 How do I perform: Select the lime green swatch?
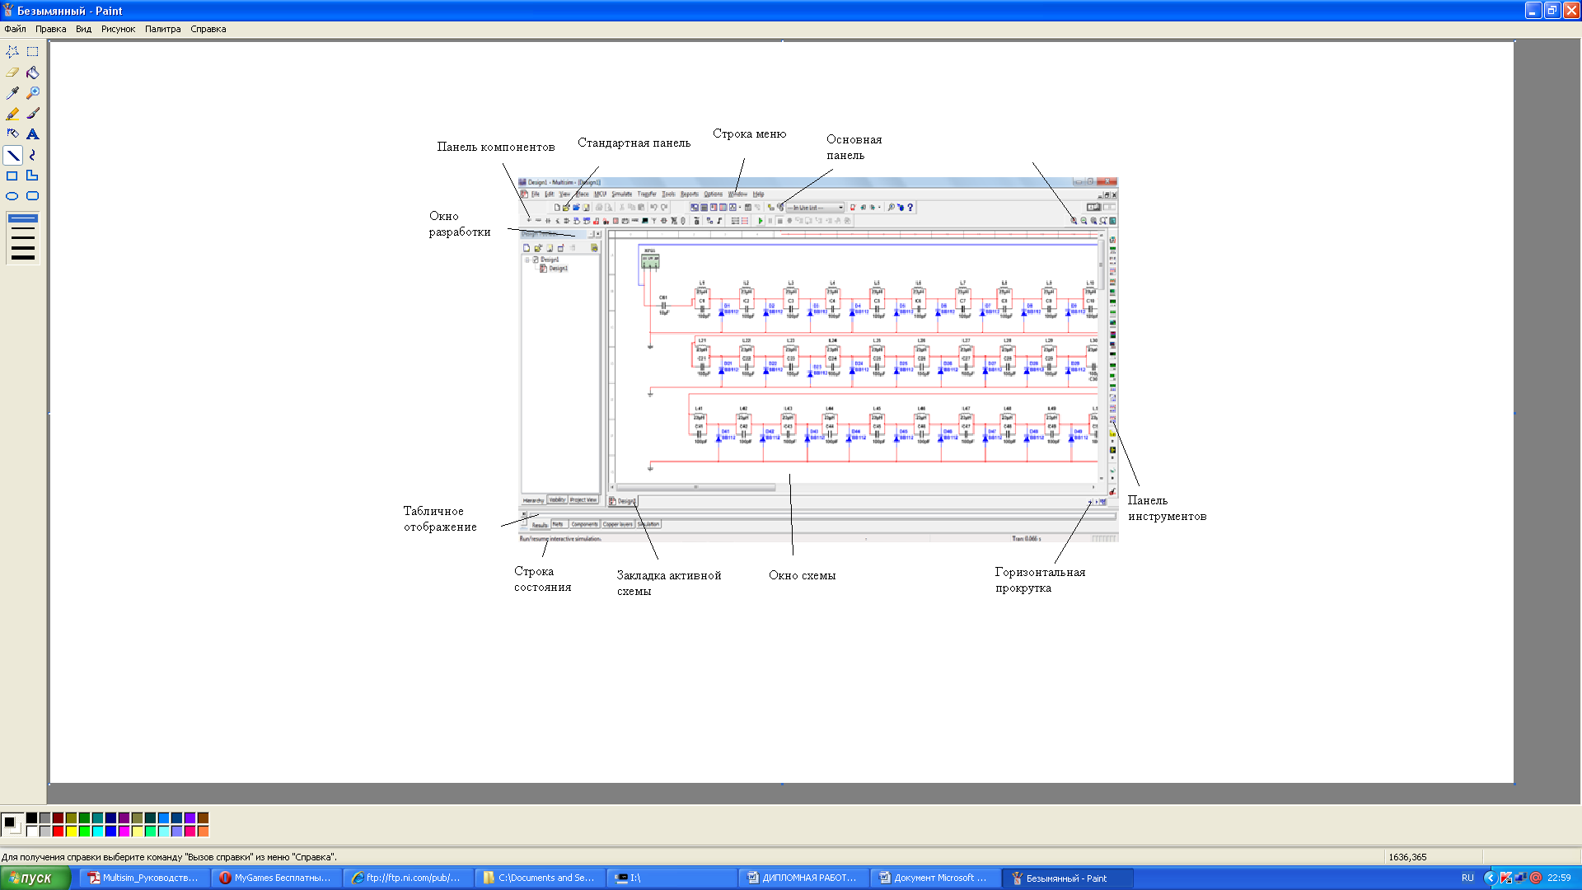pos(84,831)
